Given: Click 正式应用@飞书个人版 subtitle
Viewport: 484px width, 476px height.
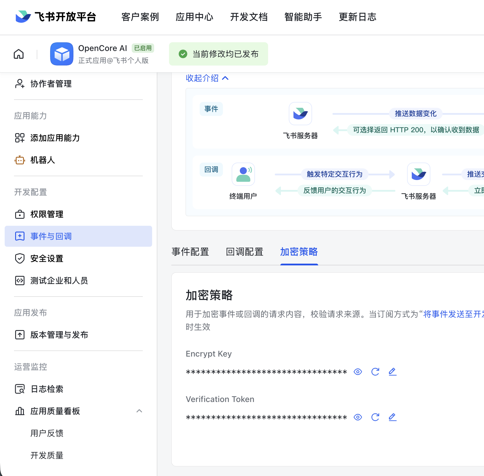Looking at the screenshot, I should 113,60.
